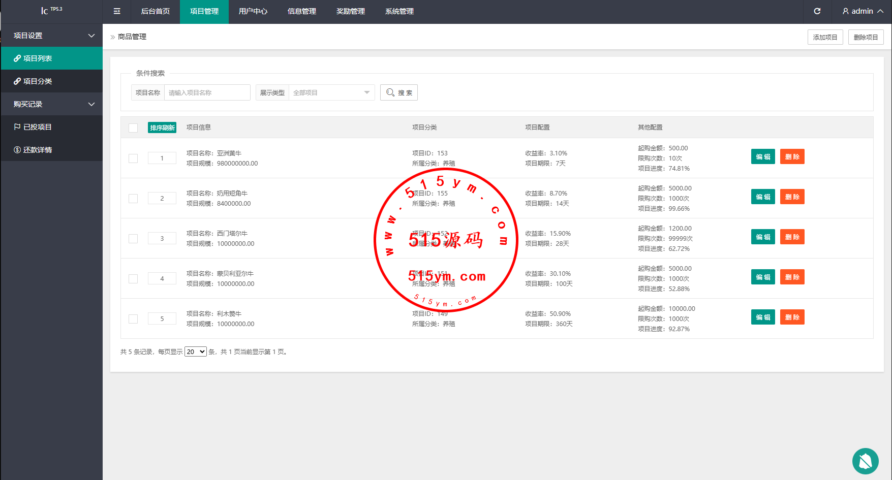
Task: Click the search magnifier button
Action: 398,92
